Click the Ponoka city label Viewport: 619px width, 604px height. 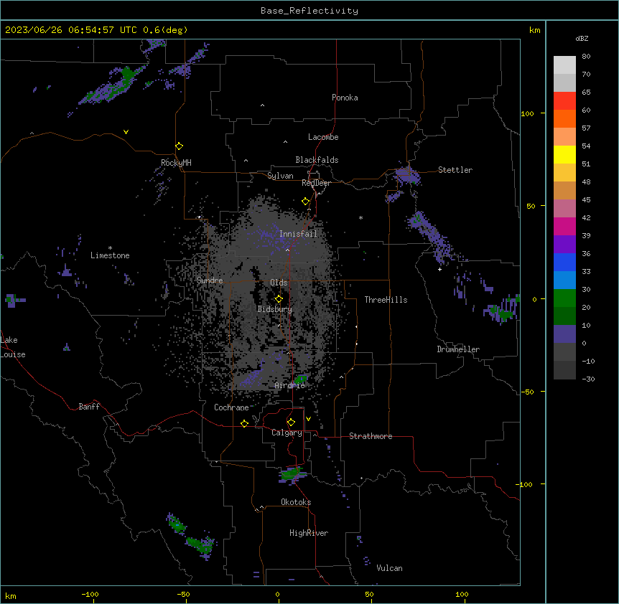(x=345, y=98)
